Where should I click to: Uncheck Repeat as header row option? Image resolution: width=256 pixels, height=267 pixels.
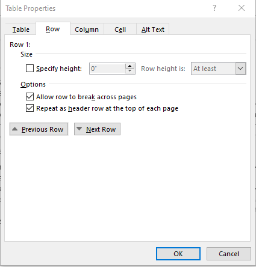click(30, 108)
